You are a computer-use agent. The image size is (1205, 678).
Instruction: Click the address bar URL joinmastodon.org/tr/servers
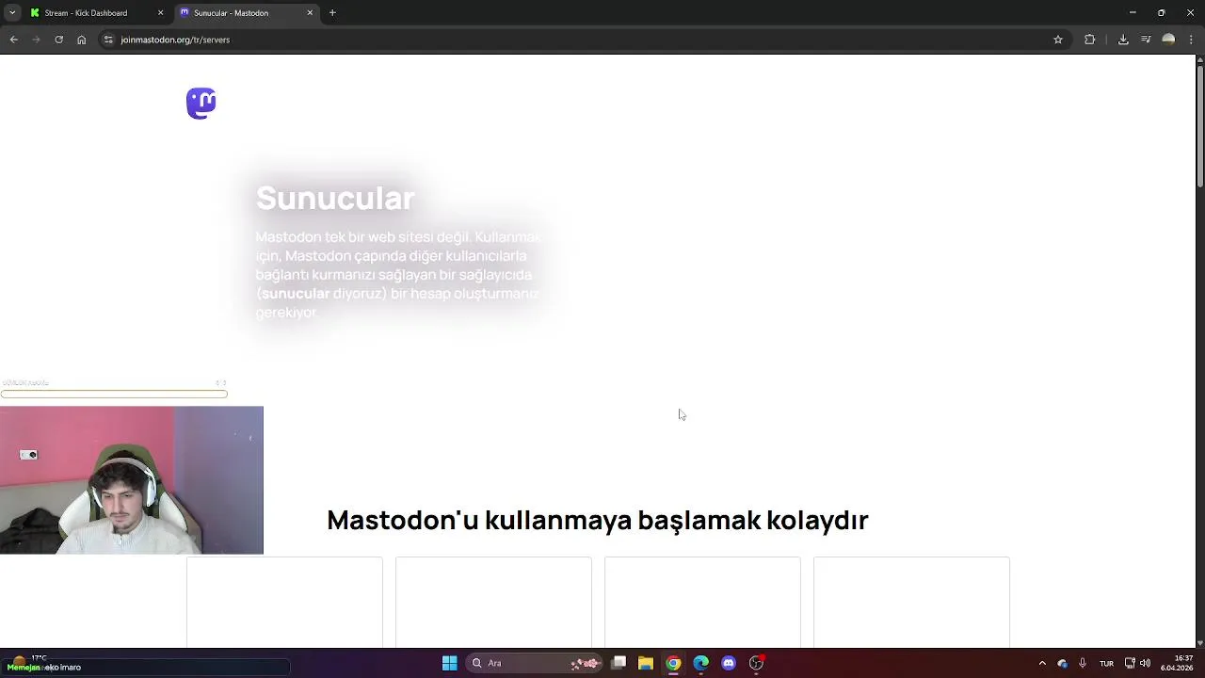pyautogui.click(x=175, y=40)
